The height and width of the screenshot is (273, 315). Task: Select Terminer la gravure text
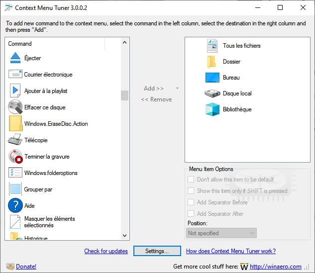point(47,157)
